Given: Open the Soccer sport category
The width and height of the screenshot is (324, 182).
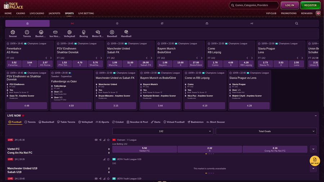Looking at the screenshot, I should [13, 34].
